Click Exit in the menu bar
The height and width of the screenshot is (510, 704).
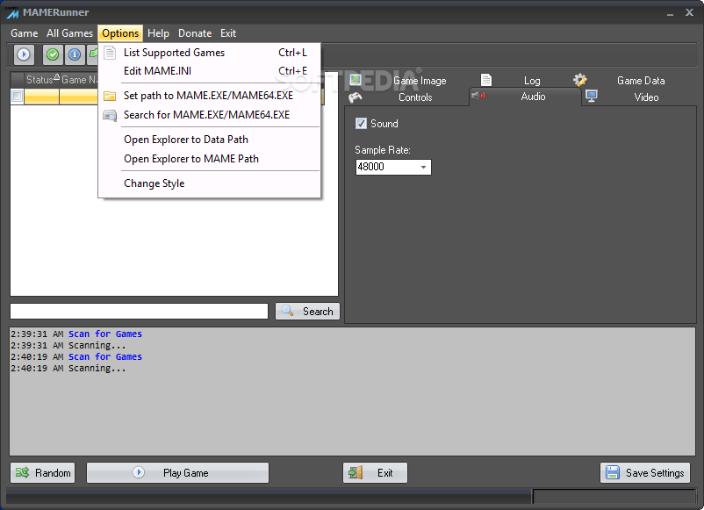coord(228,33)
